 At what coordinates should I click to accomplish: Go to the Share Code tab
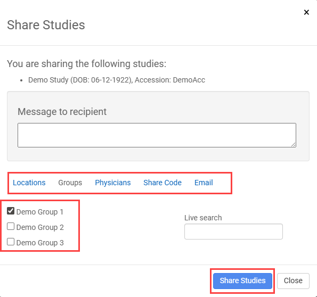coord(162,183)
